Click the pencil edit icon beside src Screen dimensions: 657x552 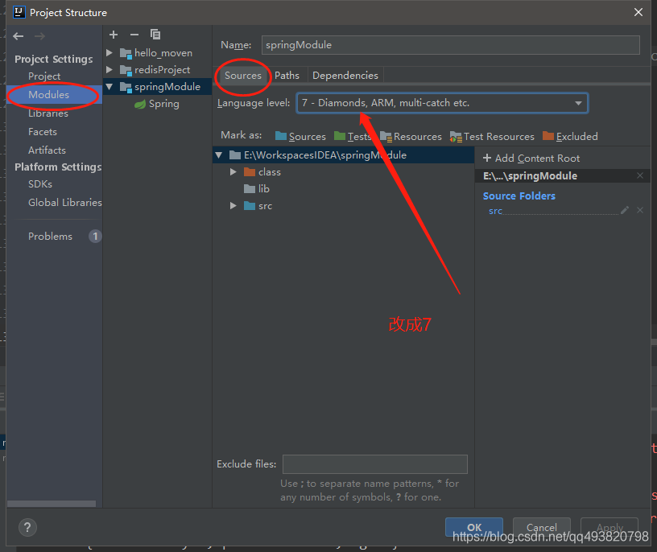click(x=625, y=211)
